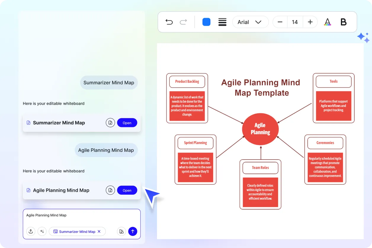Select the Sprint Planning title box

[195, 143]
